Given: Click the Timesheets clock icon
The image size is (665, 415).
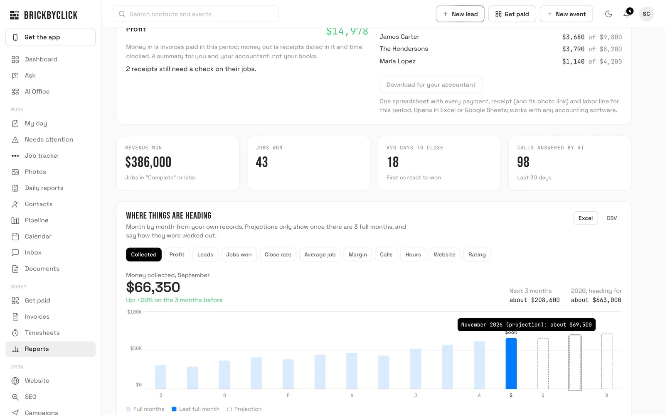Looking at the screenshot, I should pos(15,333).
